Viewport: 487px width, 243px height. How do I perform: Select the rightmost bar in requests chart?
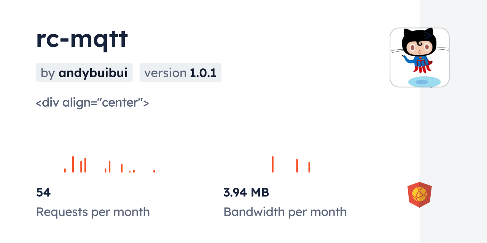pyautogui.click(x=154, y=171)
